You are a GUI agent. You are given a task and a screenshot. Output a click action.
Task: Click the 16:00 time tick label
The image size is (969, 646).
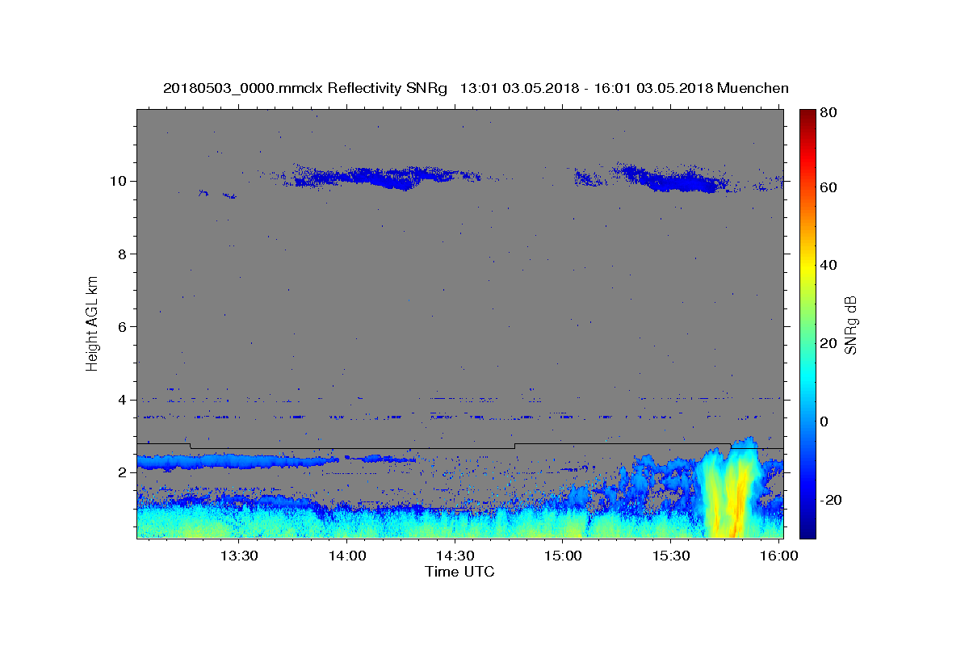click(x=778, y=556)
